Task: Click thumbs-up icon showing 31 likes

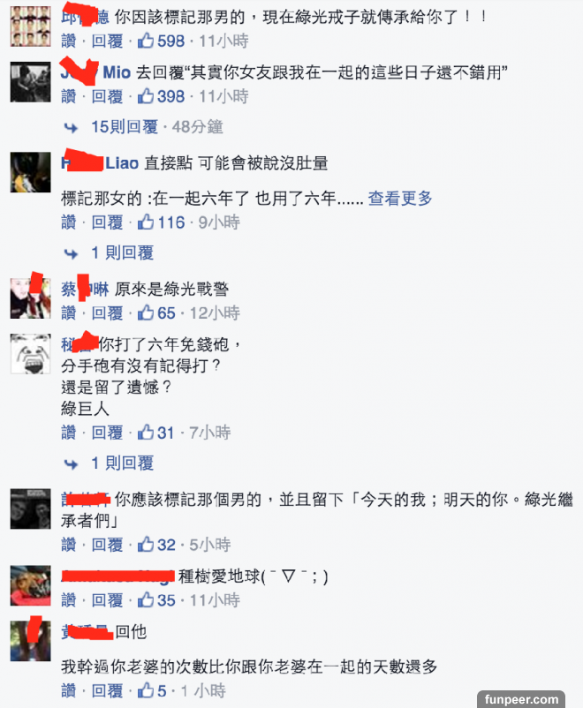Action: [x=146, y=432]
